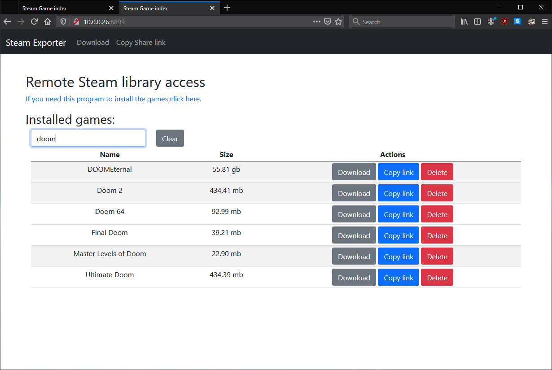Switch to the first Steam Game index tab
552x370 pixels.
63,8
